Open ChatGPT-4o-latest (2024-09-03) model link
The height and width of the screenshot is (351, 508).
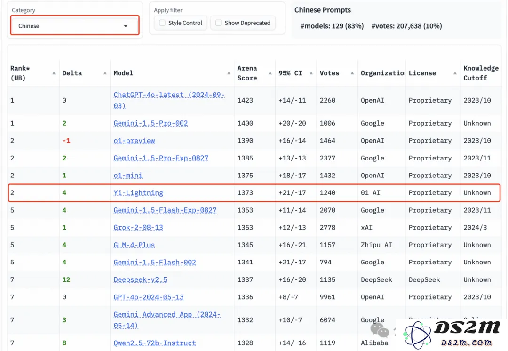[x=169, y=100]
